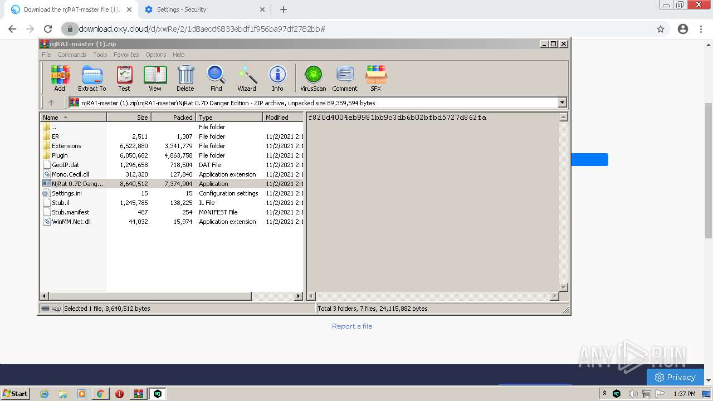Click the volume speaker tray icon
The image size is (713, 401).
pos(633,394)
